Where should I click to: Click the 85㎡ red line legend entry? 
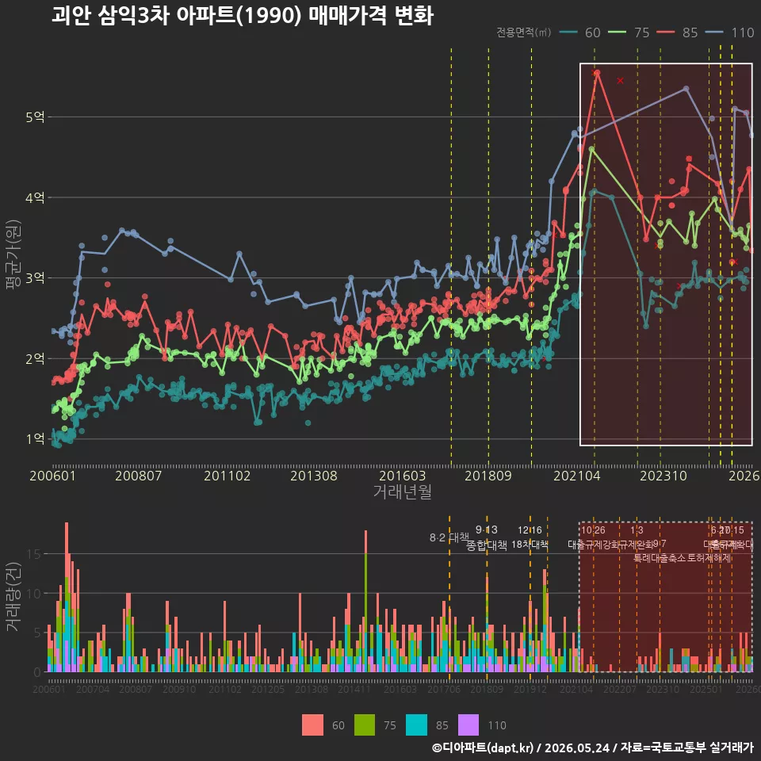click(678, 33)
